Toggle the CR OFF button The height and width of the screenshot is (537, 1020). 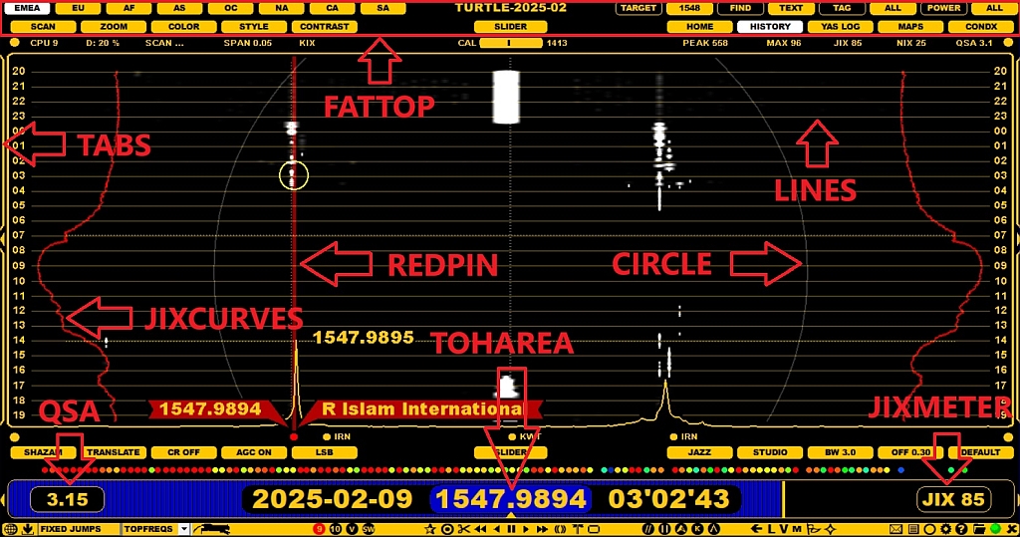click(x=183, y=452)
